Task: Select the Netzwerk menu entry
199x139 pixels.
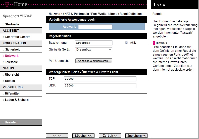Action: pyautogui.click(x=11, y=56)
